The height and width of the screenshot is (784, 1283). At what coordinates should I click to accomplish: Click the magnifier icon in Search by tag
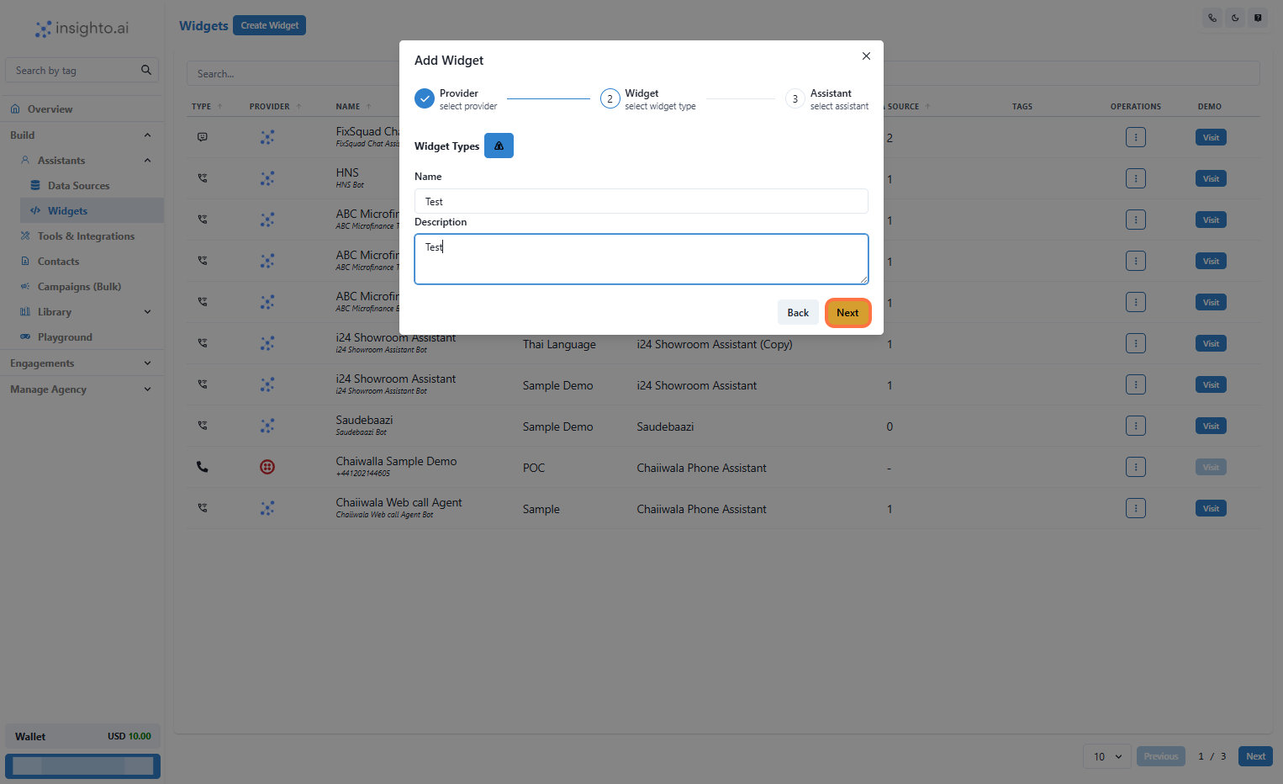(x=146, y=70)
